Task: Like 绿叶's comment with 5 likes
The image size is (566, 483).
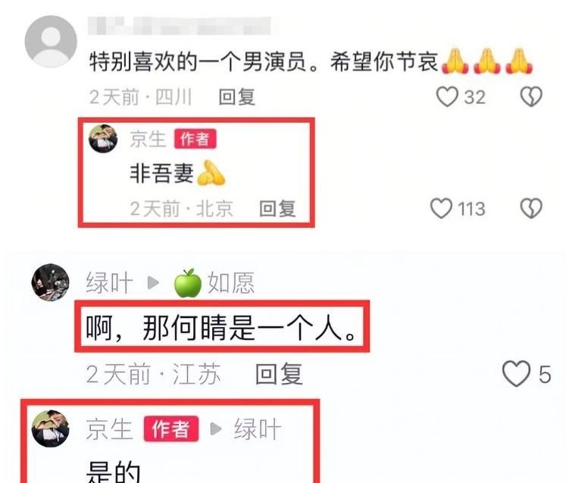Action: pos(516,374)
